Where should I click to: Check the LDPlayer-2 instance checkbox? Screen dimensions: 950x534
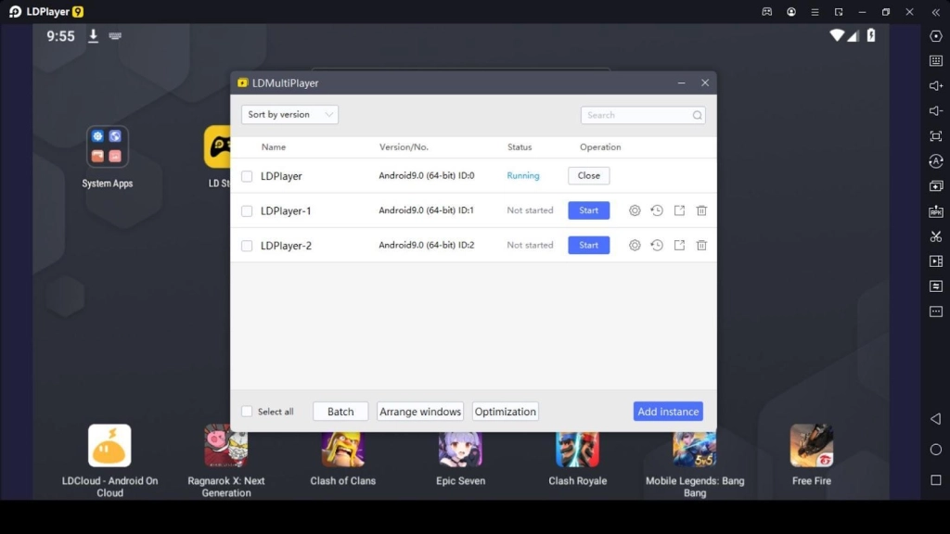247,246
